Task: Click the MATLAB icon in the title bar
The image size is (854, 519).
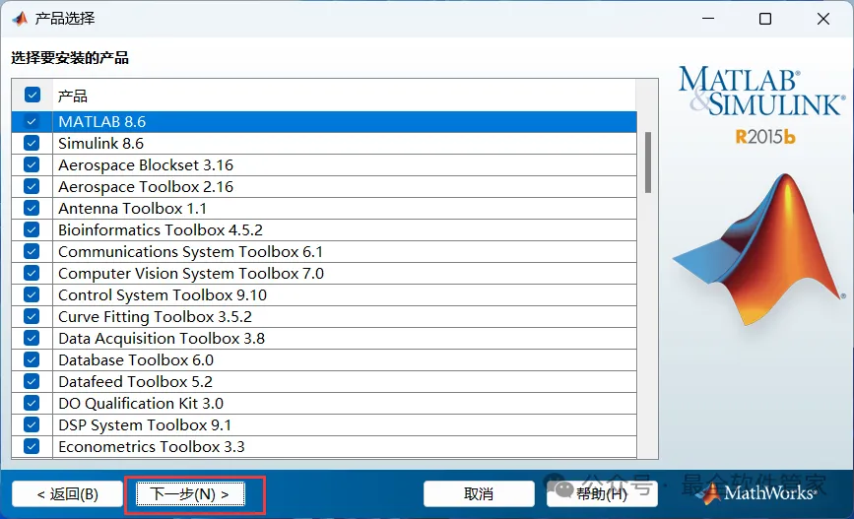Action: (20, 19)
